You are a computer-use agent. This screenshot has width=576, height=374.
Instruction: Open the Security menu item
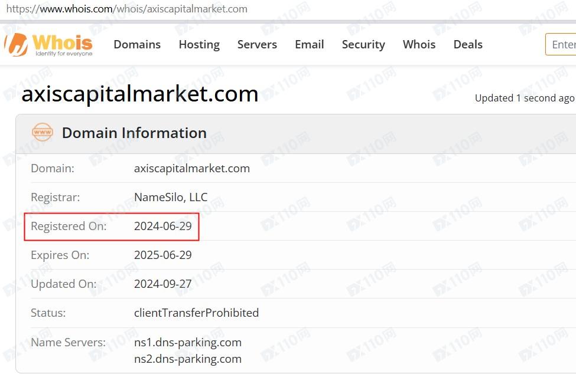(x=363, y=45)
